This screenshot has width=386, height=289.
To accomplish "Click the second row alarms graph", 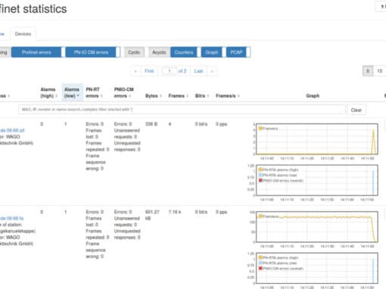I will click(317, 268).
